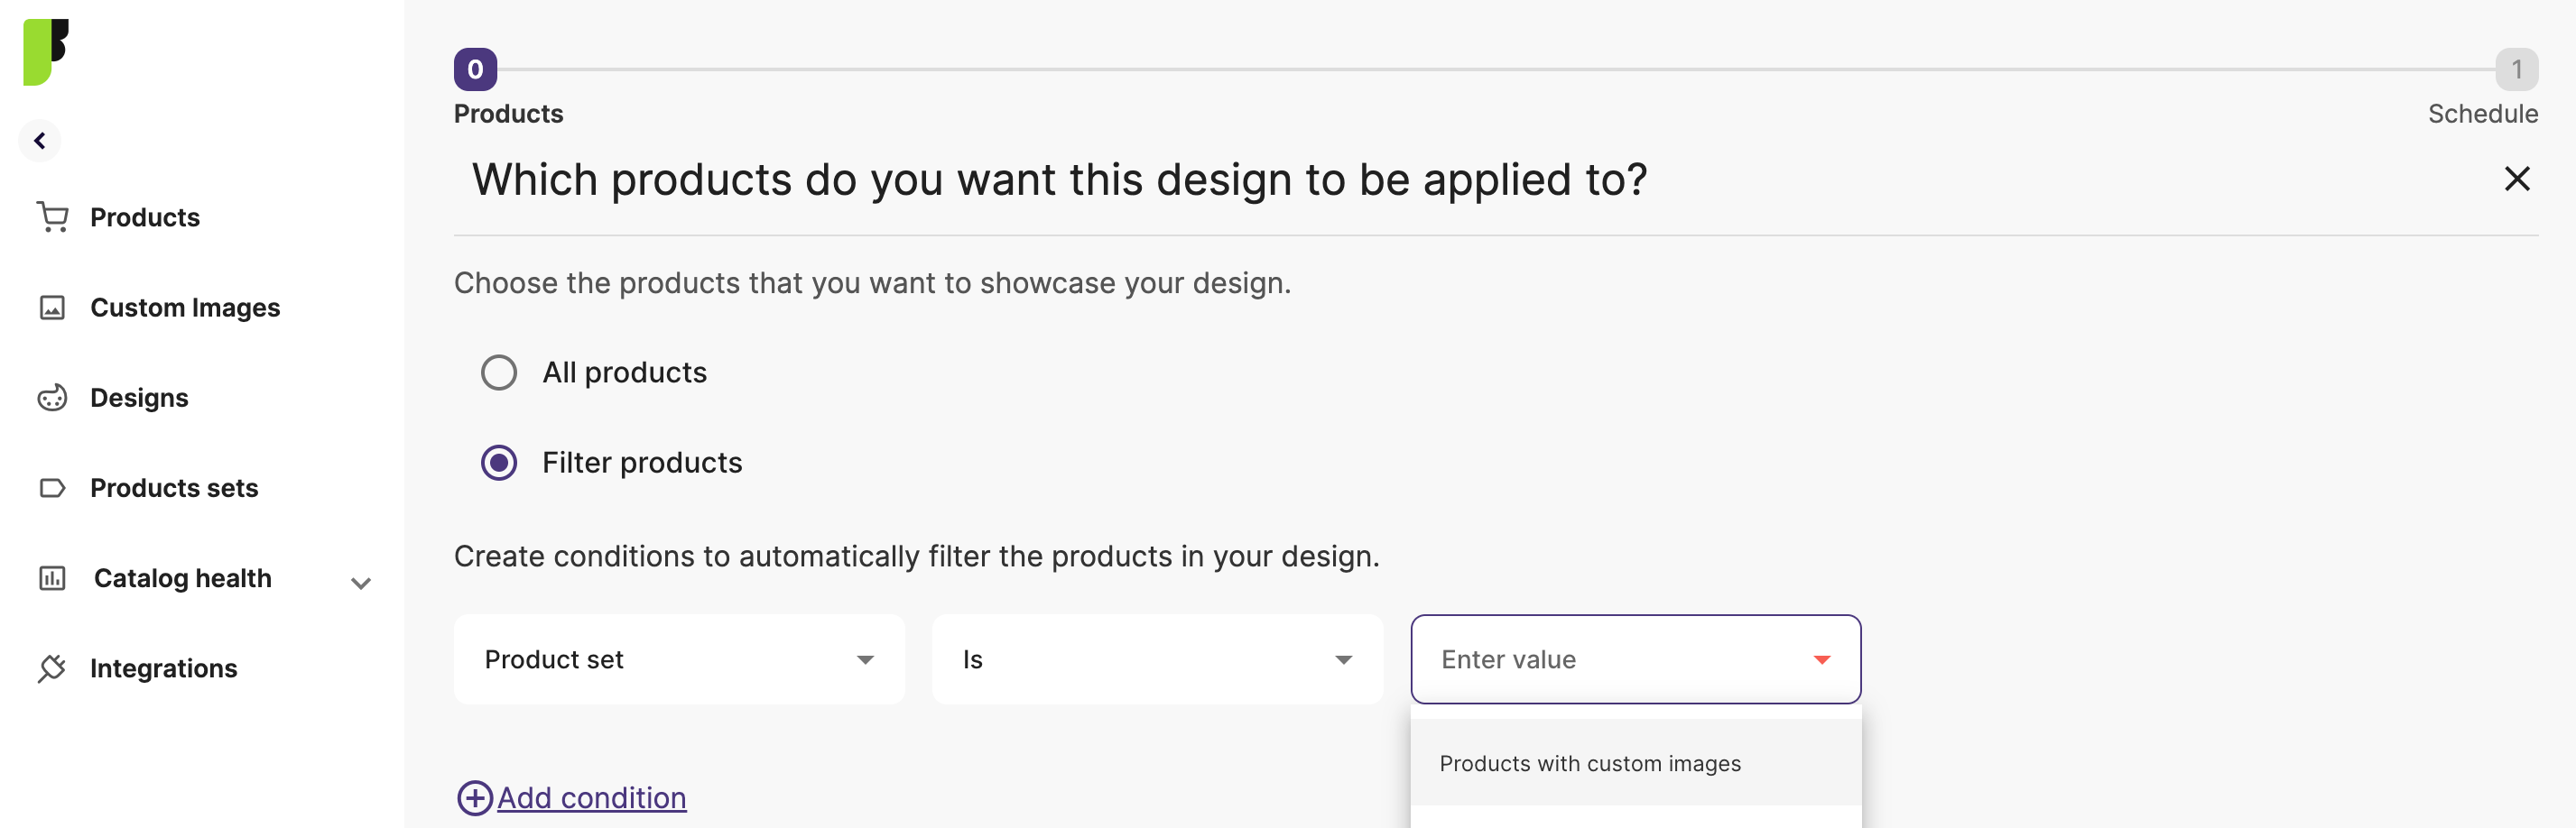The height and width of the screenshot is (828, 2576).
Task: Close the design products dialog
Action: 2516,179
